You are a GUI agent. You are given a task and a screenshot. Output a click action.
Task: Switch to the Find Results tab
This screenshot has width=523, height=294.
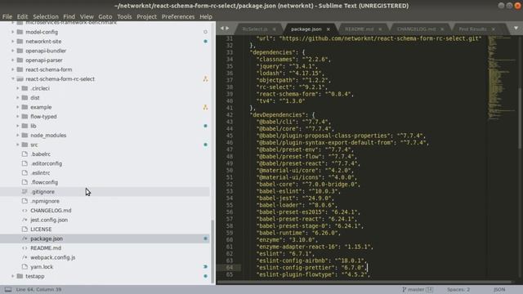click(x=472, y=29)
